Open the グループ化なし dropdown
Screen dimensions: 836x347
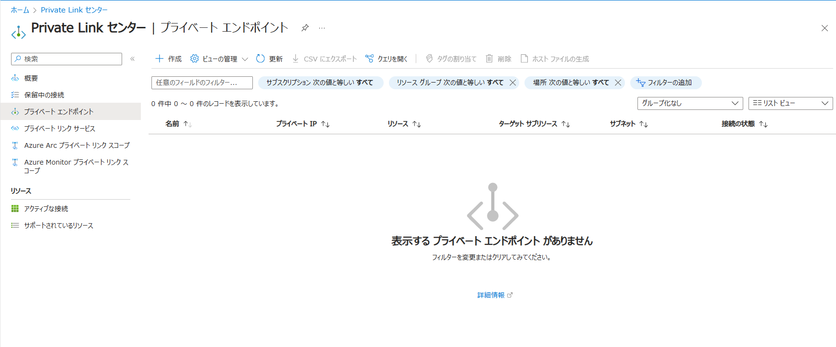[690, 103]
